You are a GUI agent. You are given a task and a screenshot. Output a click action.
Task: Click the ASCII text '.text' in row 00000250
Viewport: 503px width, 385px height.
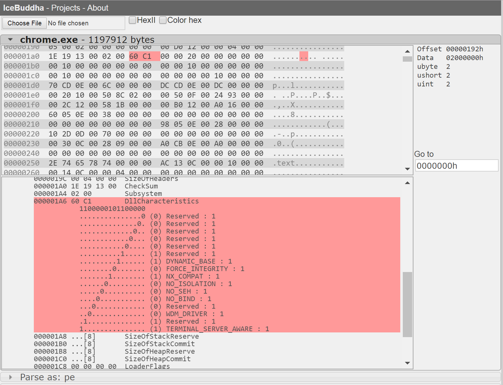pos(286,163)
